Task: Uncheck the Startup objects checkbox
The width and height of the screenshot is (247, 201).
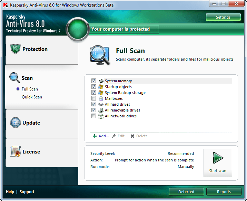Action: (x=93, y=87)
